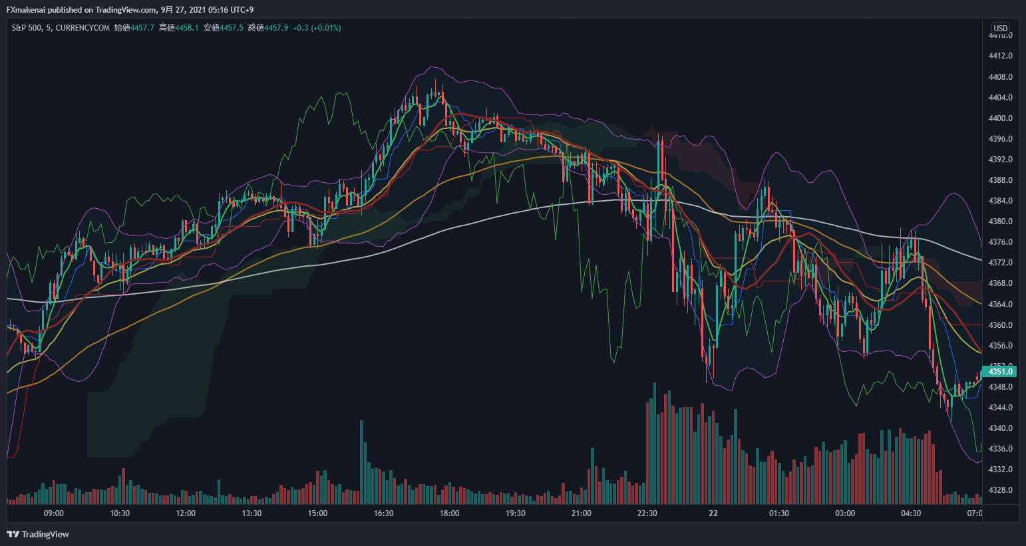Click the 4372.0 price axis label
The image size is (1026, 546).
(x=1000, y=263)
